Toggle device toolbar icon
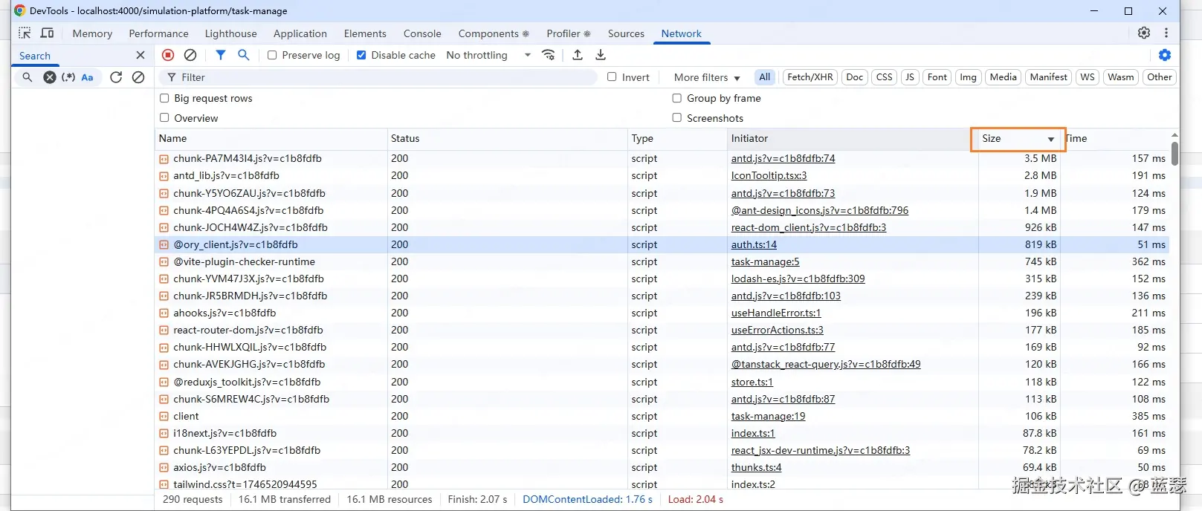 click(48, 33)
